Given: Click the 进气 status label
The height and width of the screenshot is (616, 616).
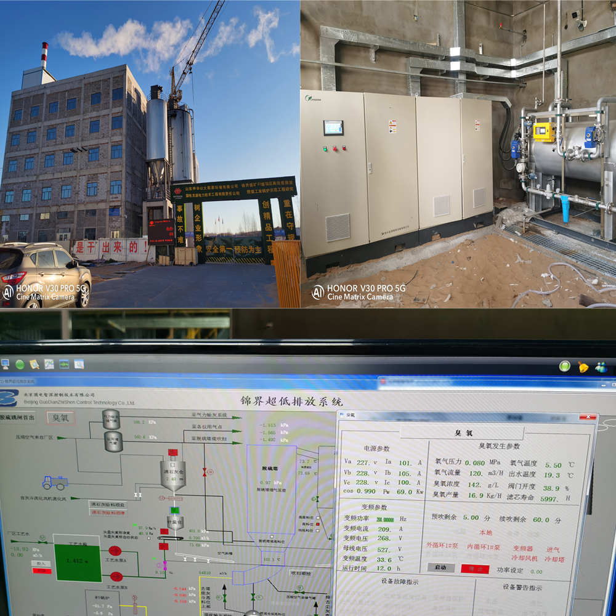Looking at the screenshot, I should click(553, 549).
